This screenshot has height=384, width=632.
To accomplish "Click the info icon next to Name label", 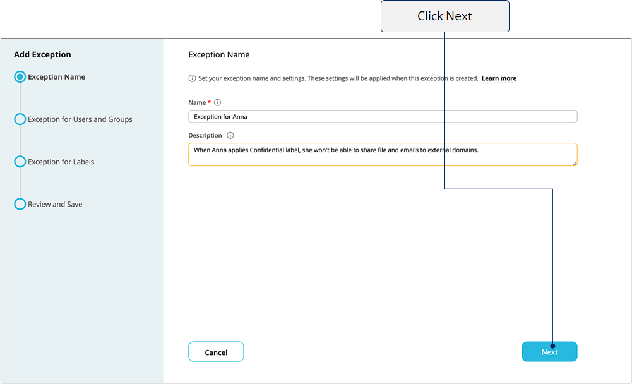I will [x=218, y=102].
